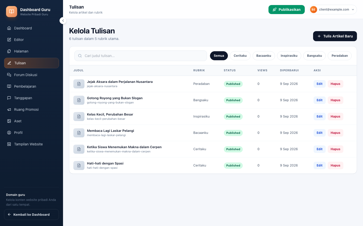Collapse the sidebar with the chevron button

(63, 21)
